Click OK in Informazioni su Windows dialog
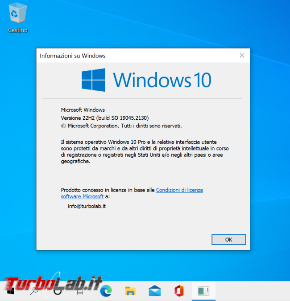290x301 pixels. (x=228, y=240)
